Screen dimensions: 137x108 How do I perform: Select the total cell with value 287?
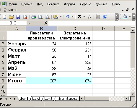pos(41,81)
